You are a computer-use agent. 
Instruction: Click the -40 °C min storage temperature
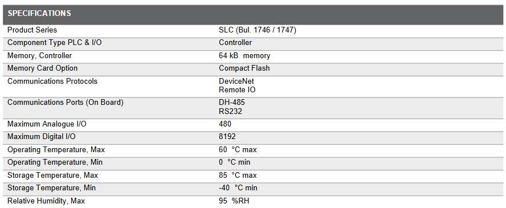point(238,188)
